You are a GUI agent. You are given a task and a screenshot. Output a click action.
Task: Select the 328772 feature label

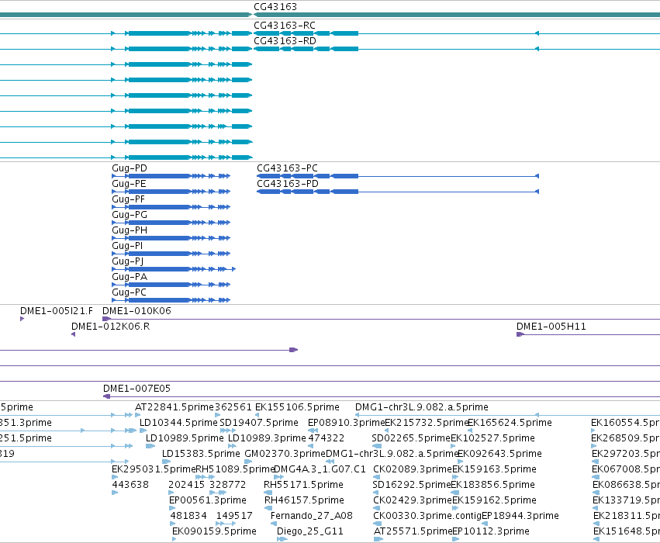(x=228, y=485)
